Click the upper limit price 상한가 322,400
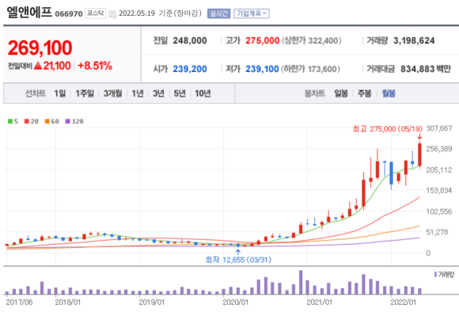Image resolution: width=459 pixels, height=312 pixels. point(311,40)
